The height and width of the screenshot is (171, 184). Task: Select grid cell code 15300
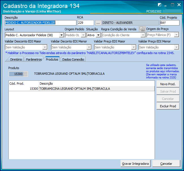coord(24,89)
